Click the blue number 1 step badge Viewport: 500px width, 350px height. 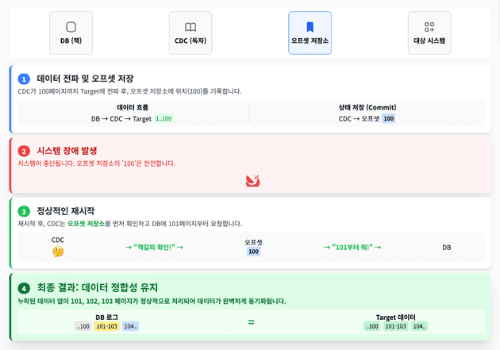[24, 79]
